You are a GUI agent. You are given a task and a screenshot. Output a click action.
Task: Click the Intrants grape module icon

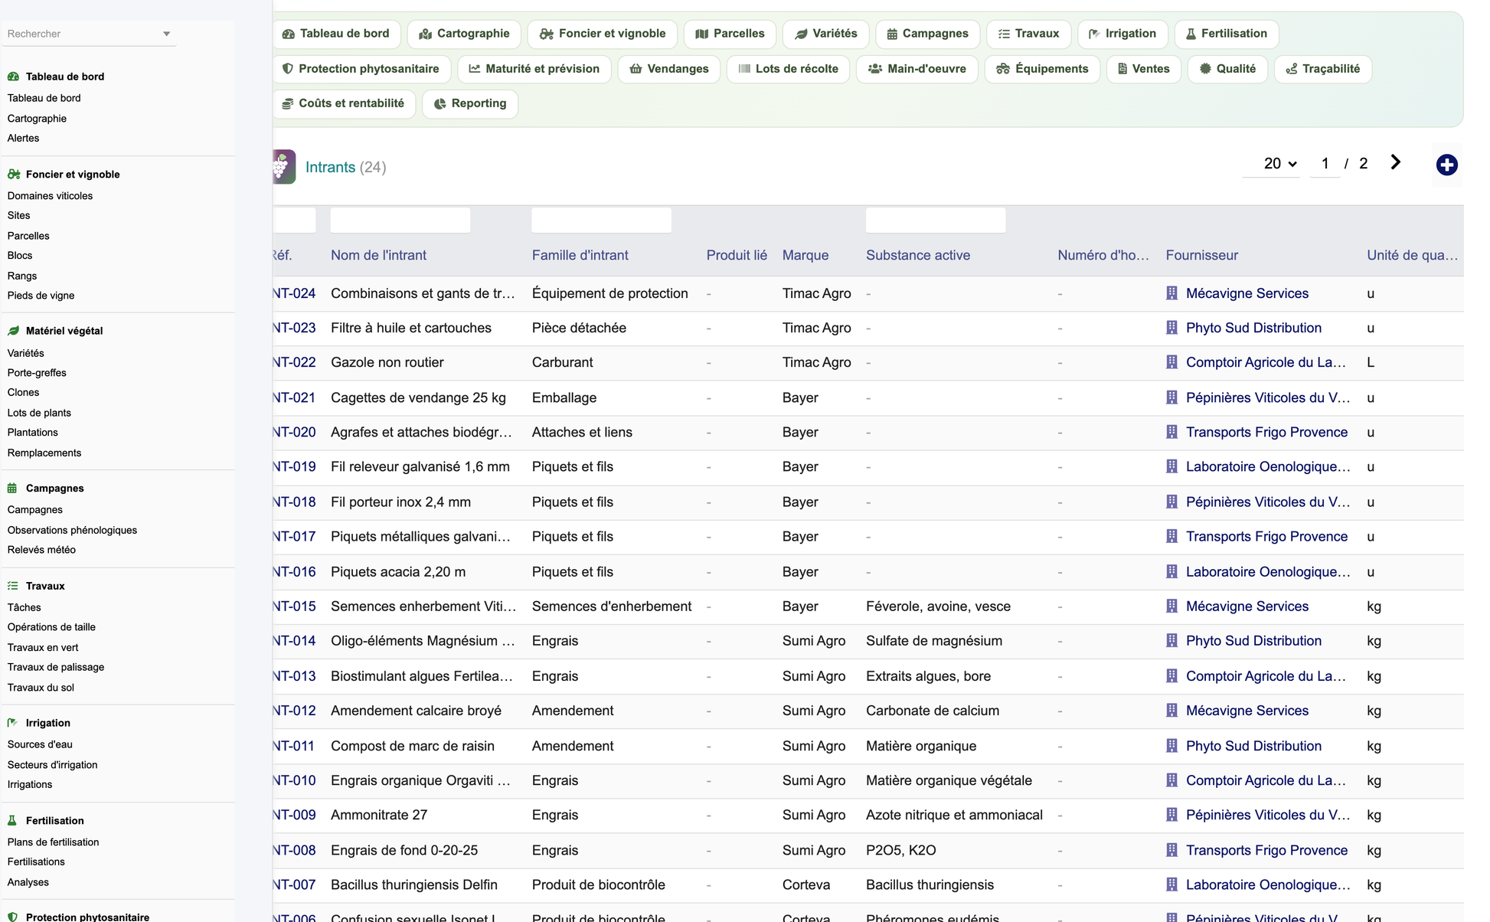[283, 166]
